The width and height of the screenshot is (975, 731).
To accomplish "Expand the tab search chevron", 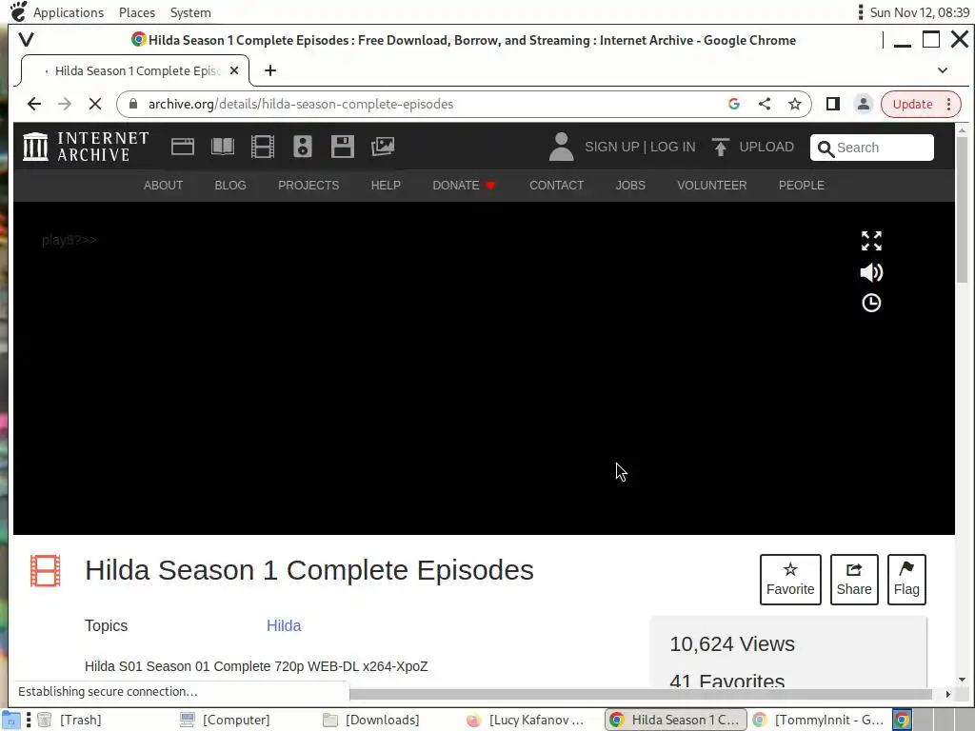I will pos(943,70).
